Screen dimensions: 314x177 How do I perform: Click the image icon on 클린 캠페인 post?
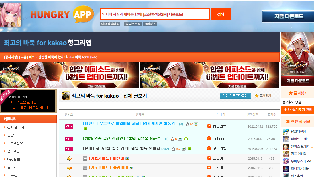[180, 139]
